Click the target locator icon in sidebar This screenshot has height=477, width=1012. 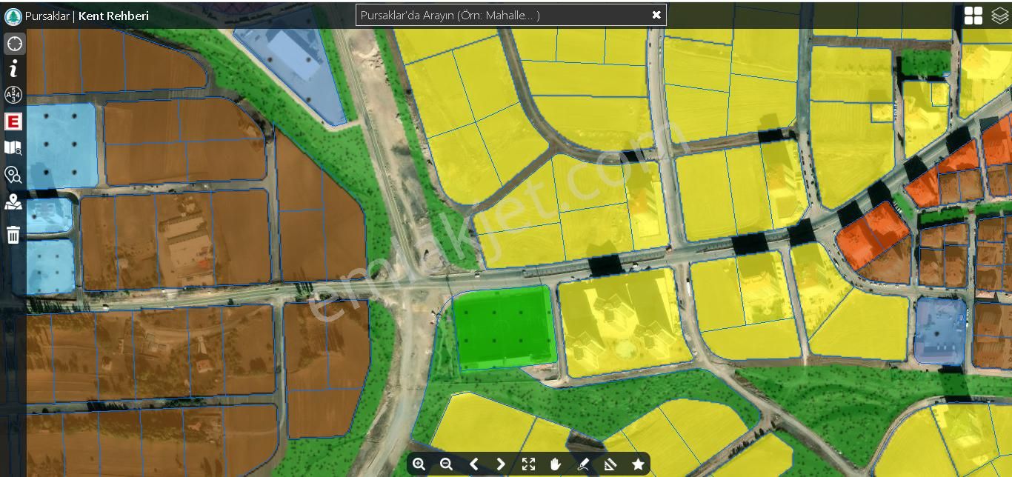(x=13, y=44)
